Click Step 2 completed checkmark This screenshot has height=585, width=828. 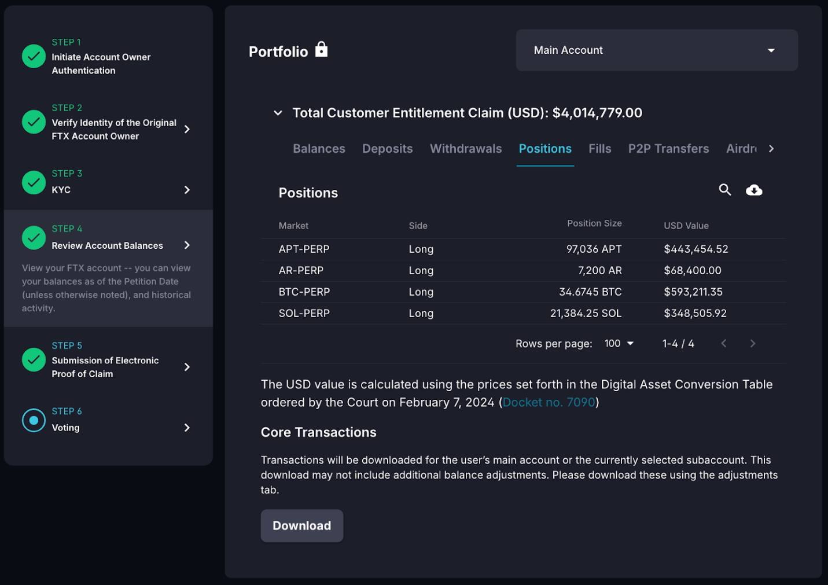point(34,122)
